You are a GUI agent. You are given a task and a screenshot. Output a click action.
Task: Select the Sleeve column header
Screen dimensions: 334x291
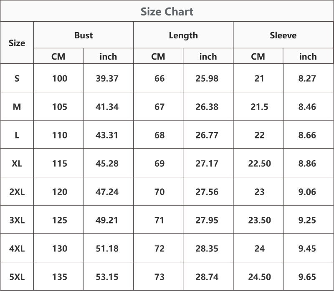(283, 35)
